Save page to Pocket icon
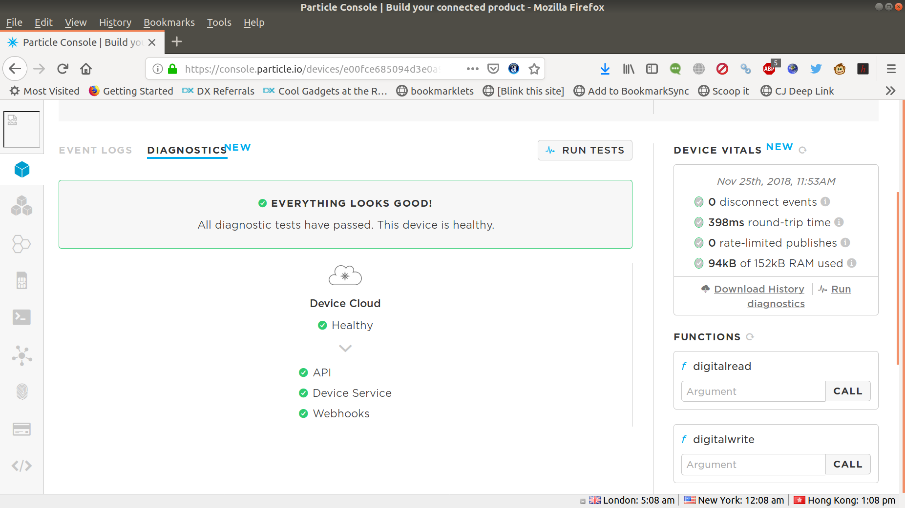Image resolution: width=905 pixels, height=508 pixels. [493, 69]
